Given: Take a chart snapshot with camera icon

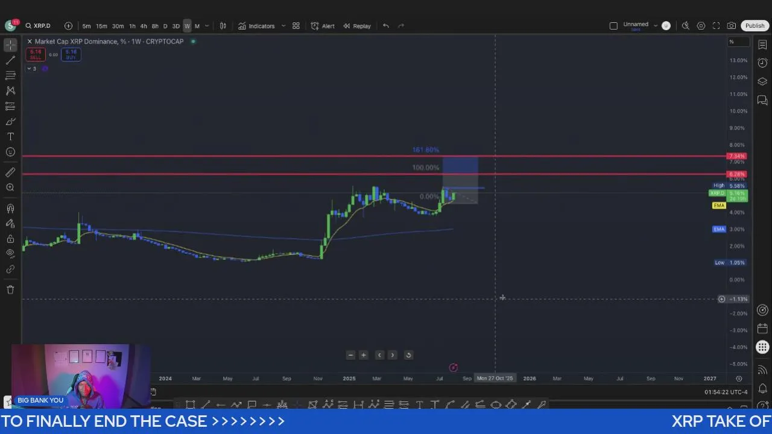Looking at the screenshot, I should point(732,26).
